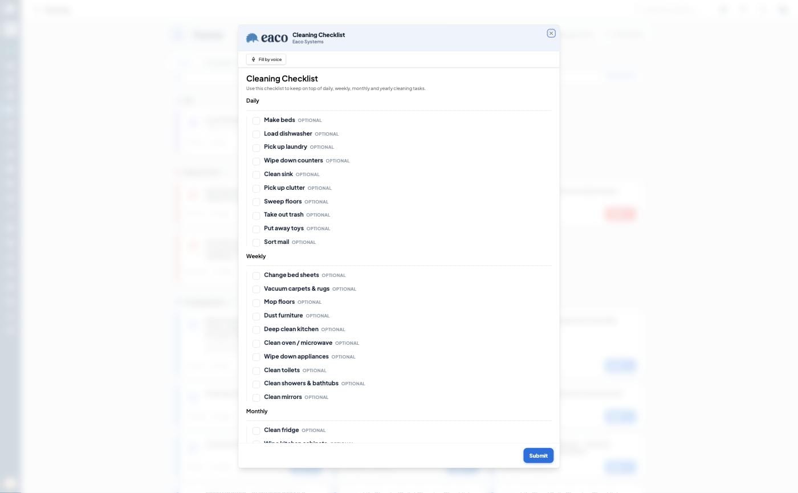Check the Sort mail checkbox

click(256, 243)
